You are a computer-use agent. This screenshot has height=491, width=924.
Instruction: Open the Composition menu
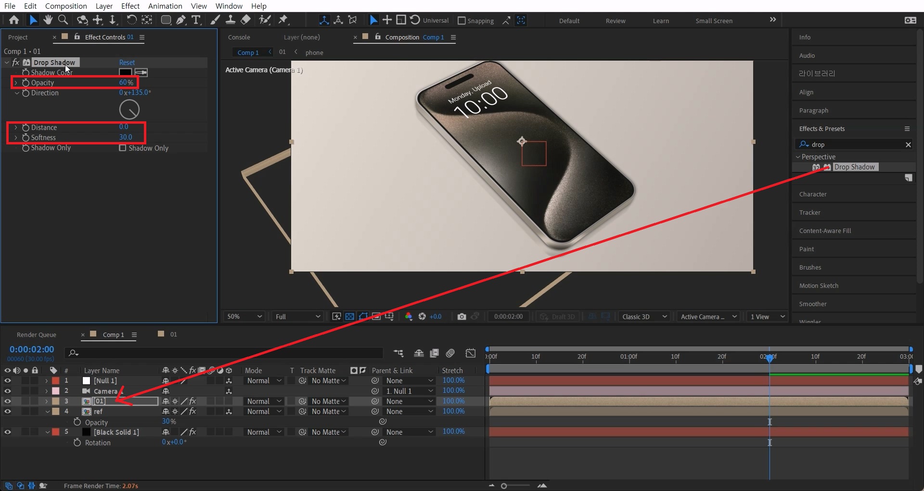point(66,6)
